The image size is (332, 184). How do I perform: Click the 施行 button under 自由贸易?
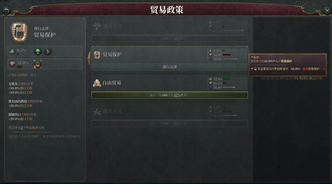pos(169,95)
